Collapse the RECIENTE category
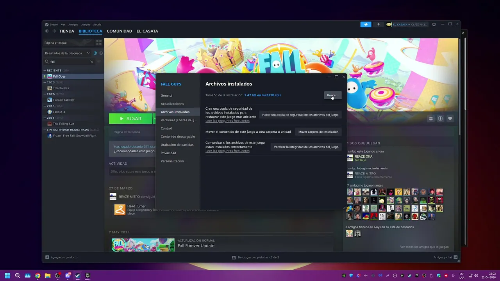500x281 pixels. (45, 71)
